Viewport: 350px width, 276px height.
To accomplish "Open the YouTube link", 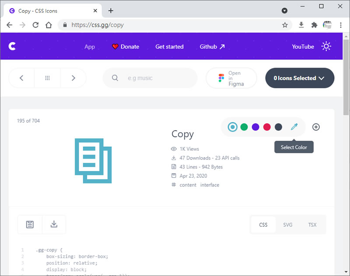I will [x=303, y=47].
